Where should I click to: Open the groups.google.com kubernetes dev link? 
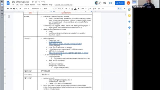(65, 44)
